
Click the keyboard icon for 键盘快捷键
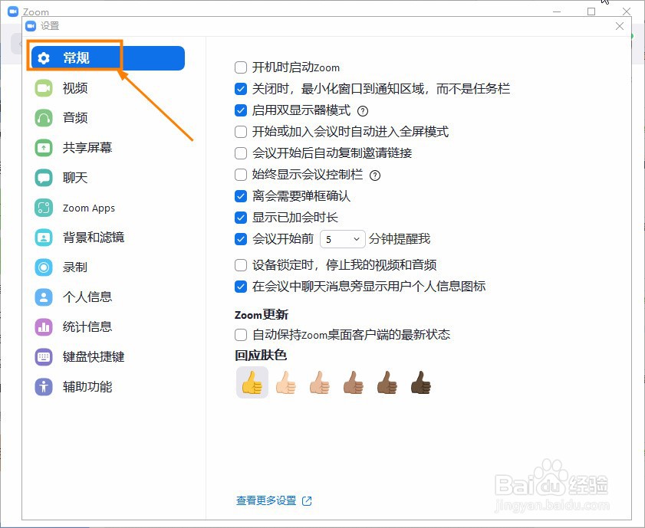coord(44,357)
